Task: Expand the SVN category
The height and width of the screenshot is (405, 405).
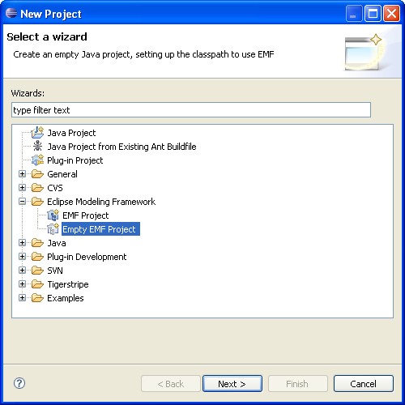Action: coord(23,271)
